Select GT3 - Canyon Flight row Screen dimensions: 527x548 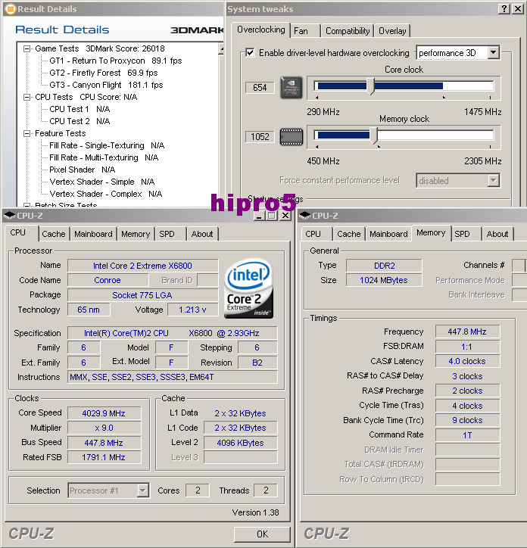tap(106, 85)
